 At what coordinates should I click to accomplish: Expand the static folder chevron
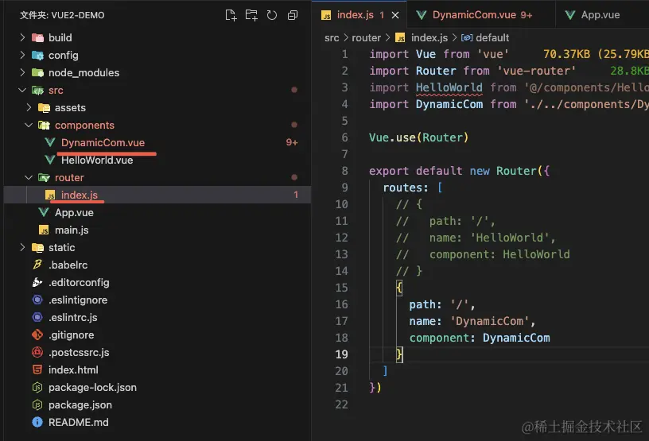coord(22,247)
